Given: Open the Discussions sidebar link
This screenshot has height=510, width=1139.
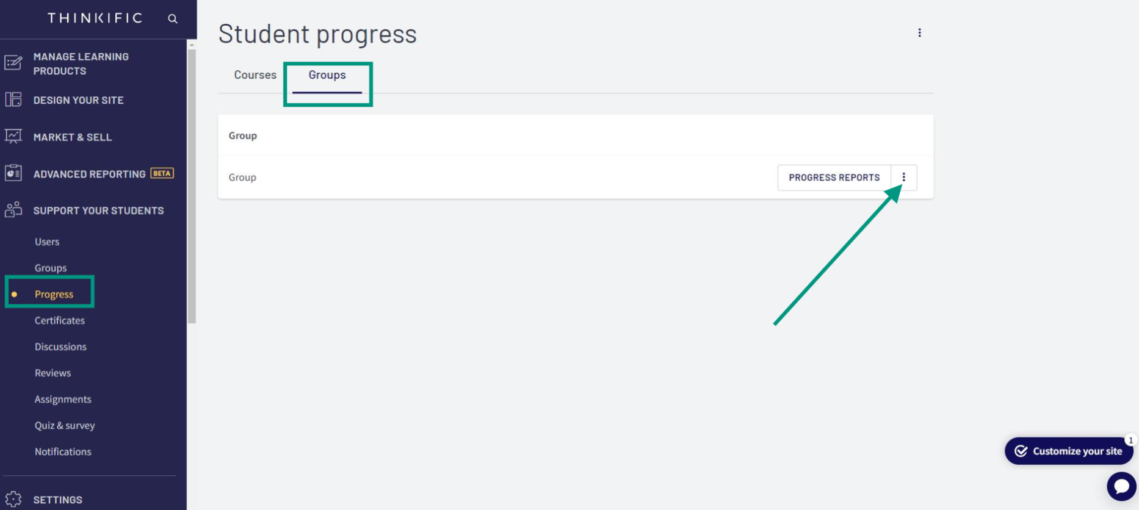Looking at the screenshot, I should [60, 347].
